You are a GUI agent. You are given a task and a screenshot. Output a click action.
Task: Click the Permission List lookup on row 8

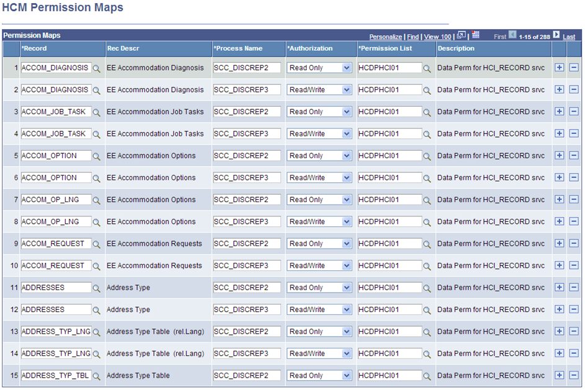click(426, 221)
